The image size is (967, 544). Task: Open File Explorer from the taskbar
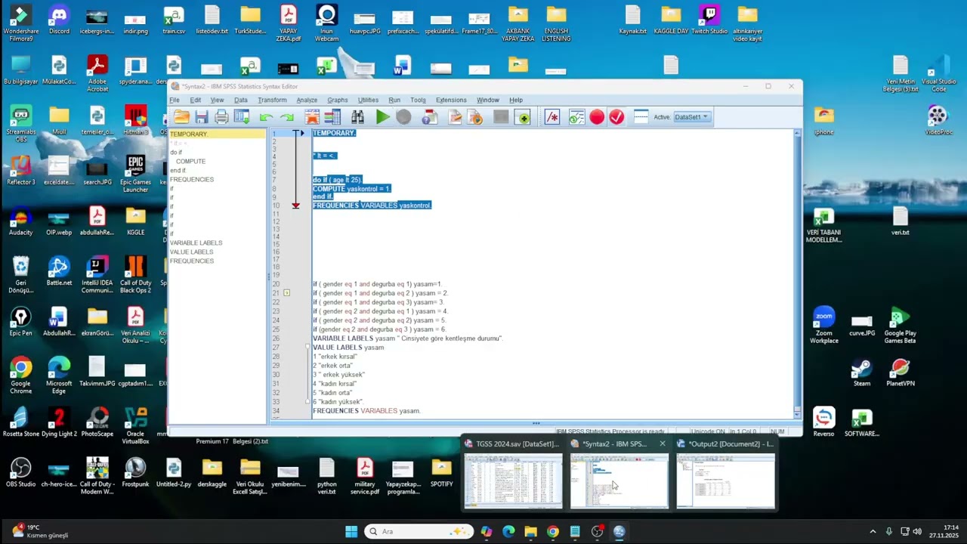pos(530,531)
